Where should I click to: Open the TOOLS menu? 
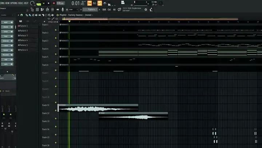(20, 3)
